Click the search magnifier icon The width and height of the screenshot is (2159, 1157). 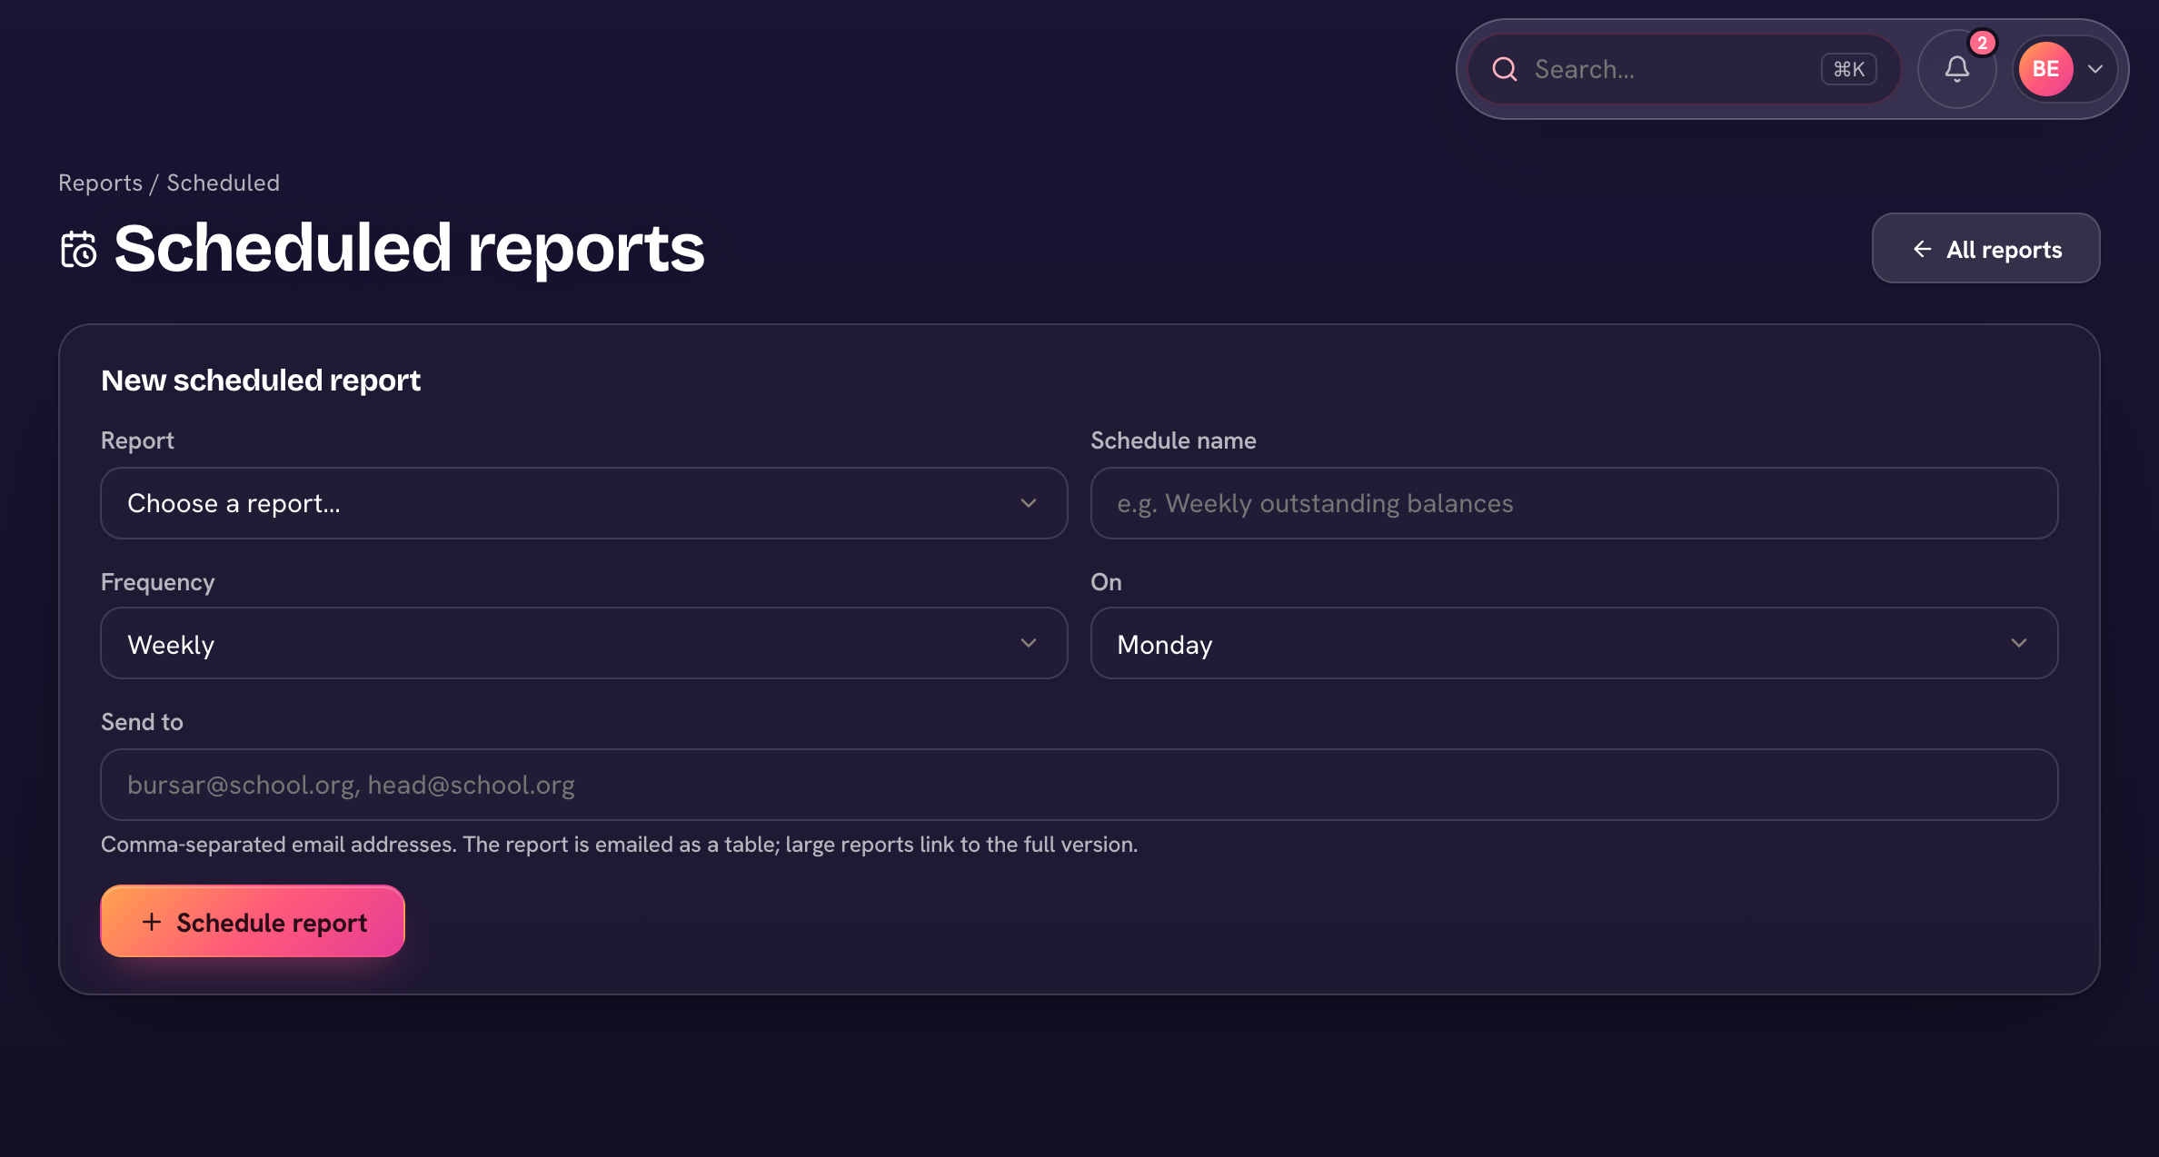(x=1505, y=69)
